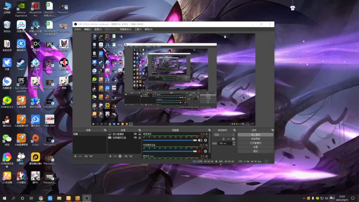Mute the desktop audio speaker icon

[x=200, y=140]
